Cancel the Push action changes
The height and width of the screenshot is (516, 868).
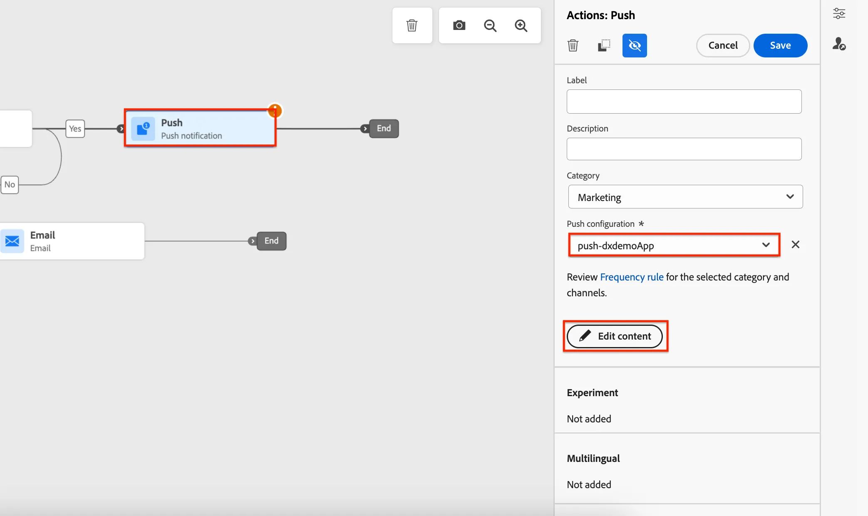[x=723, y=45]
